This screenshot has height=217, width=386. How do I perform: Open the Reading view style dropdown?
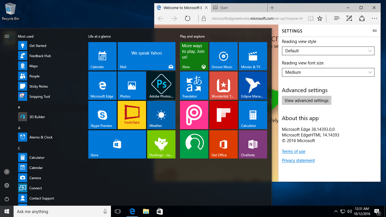click(328, 51)
